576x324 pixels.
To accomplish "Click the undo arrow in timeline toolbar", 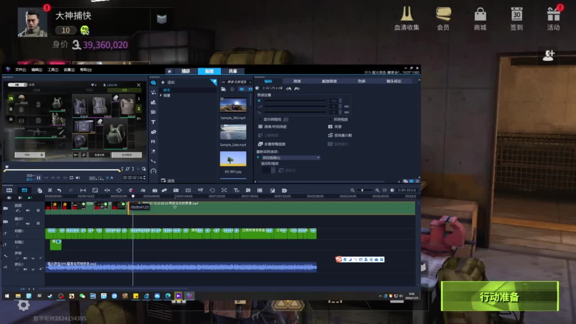I will 59,190.
